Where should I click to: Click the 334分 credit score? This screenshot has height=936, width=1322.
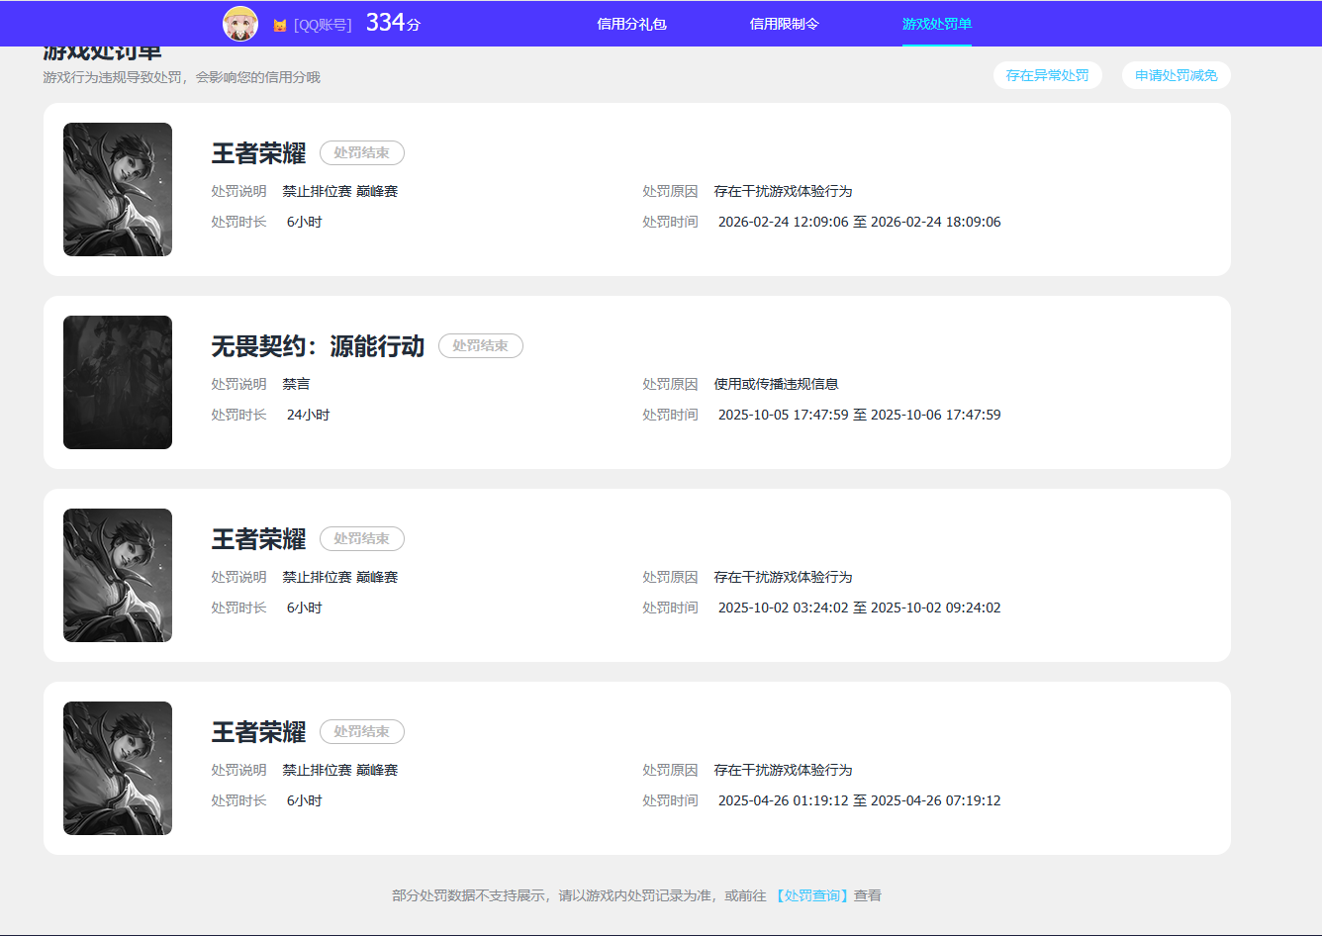393,23
